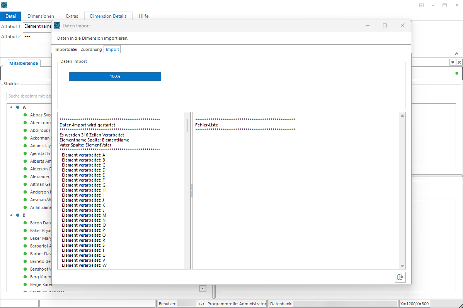Image resolution: width=463 pixels, height=308 pixels.
Task: Select tree item Adams Jay
Action: coord(41,146)
